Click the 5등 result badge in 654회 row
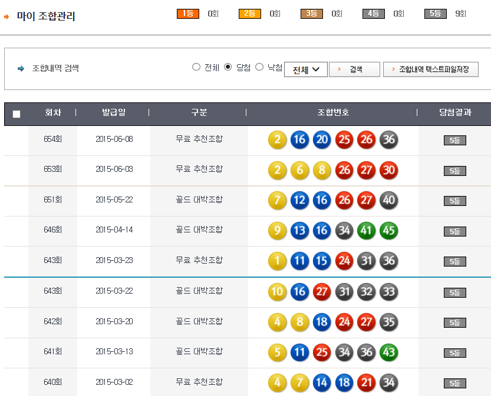491x396 pixels. [x=454, y=141]
